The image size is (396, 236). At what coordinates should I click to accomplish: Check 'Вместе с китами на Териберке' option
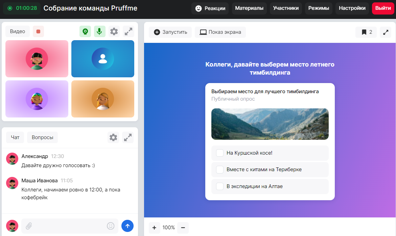[220, 170]
